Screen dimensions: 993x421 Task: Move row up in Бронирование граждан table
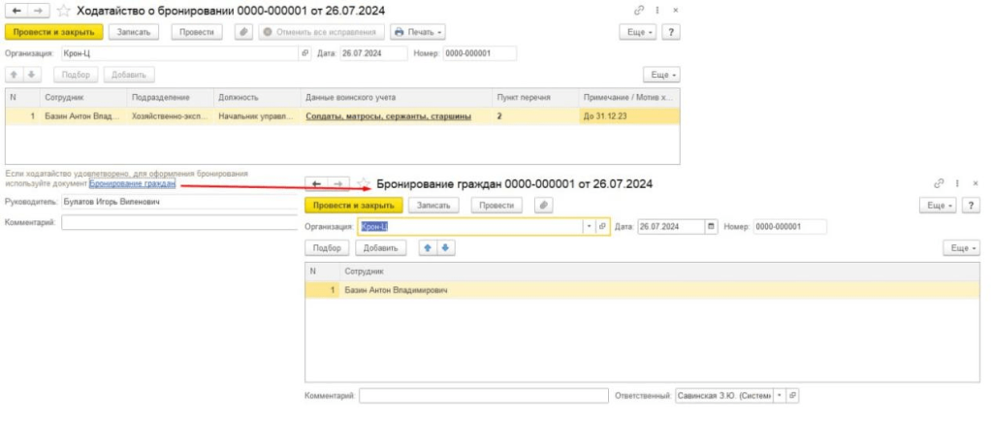(x=428, y=248)
